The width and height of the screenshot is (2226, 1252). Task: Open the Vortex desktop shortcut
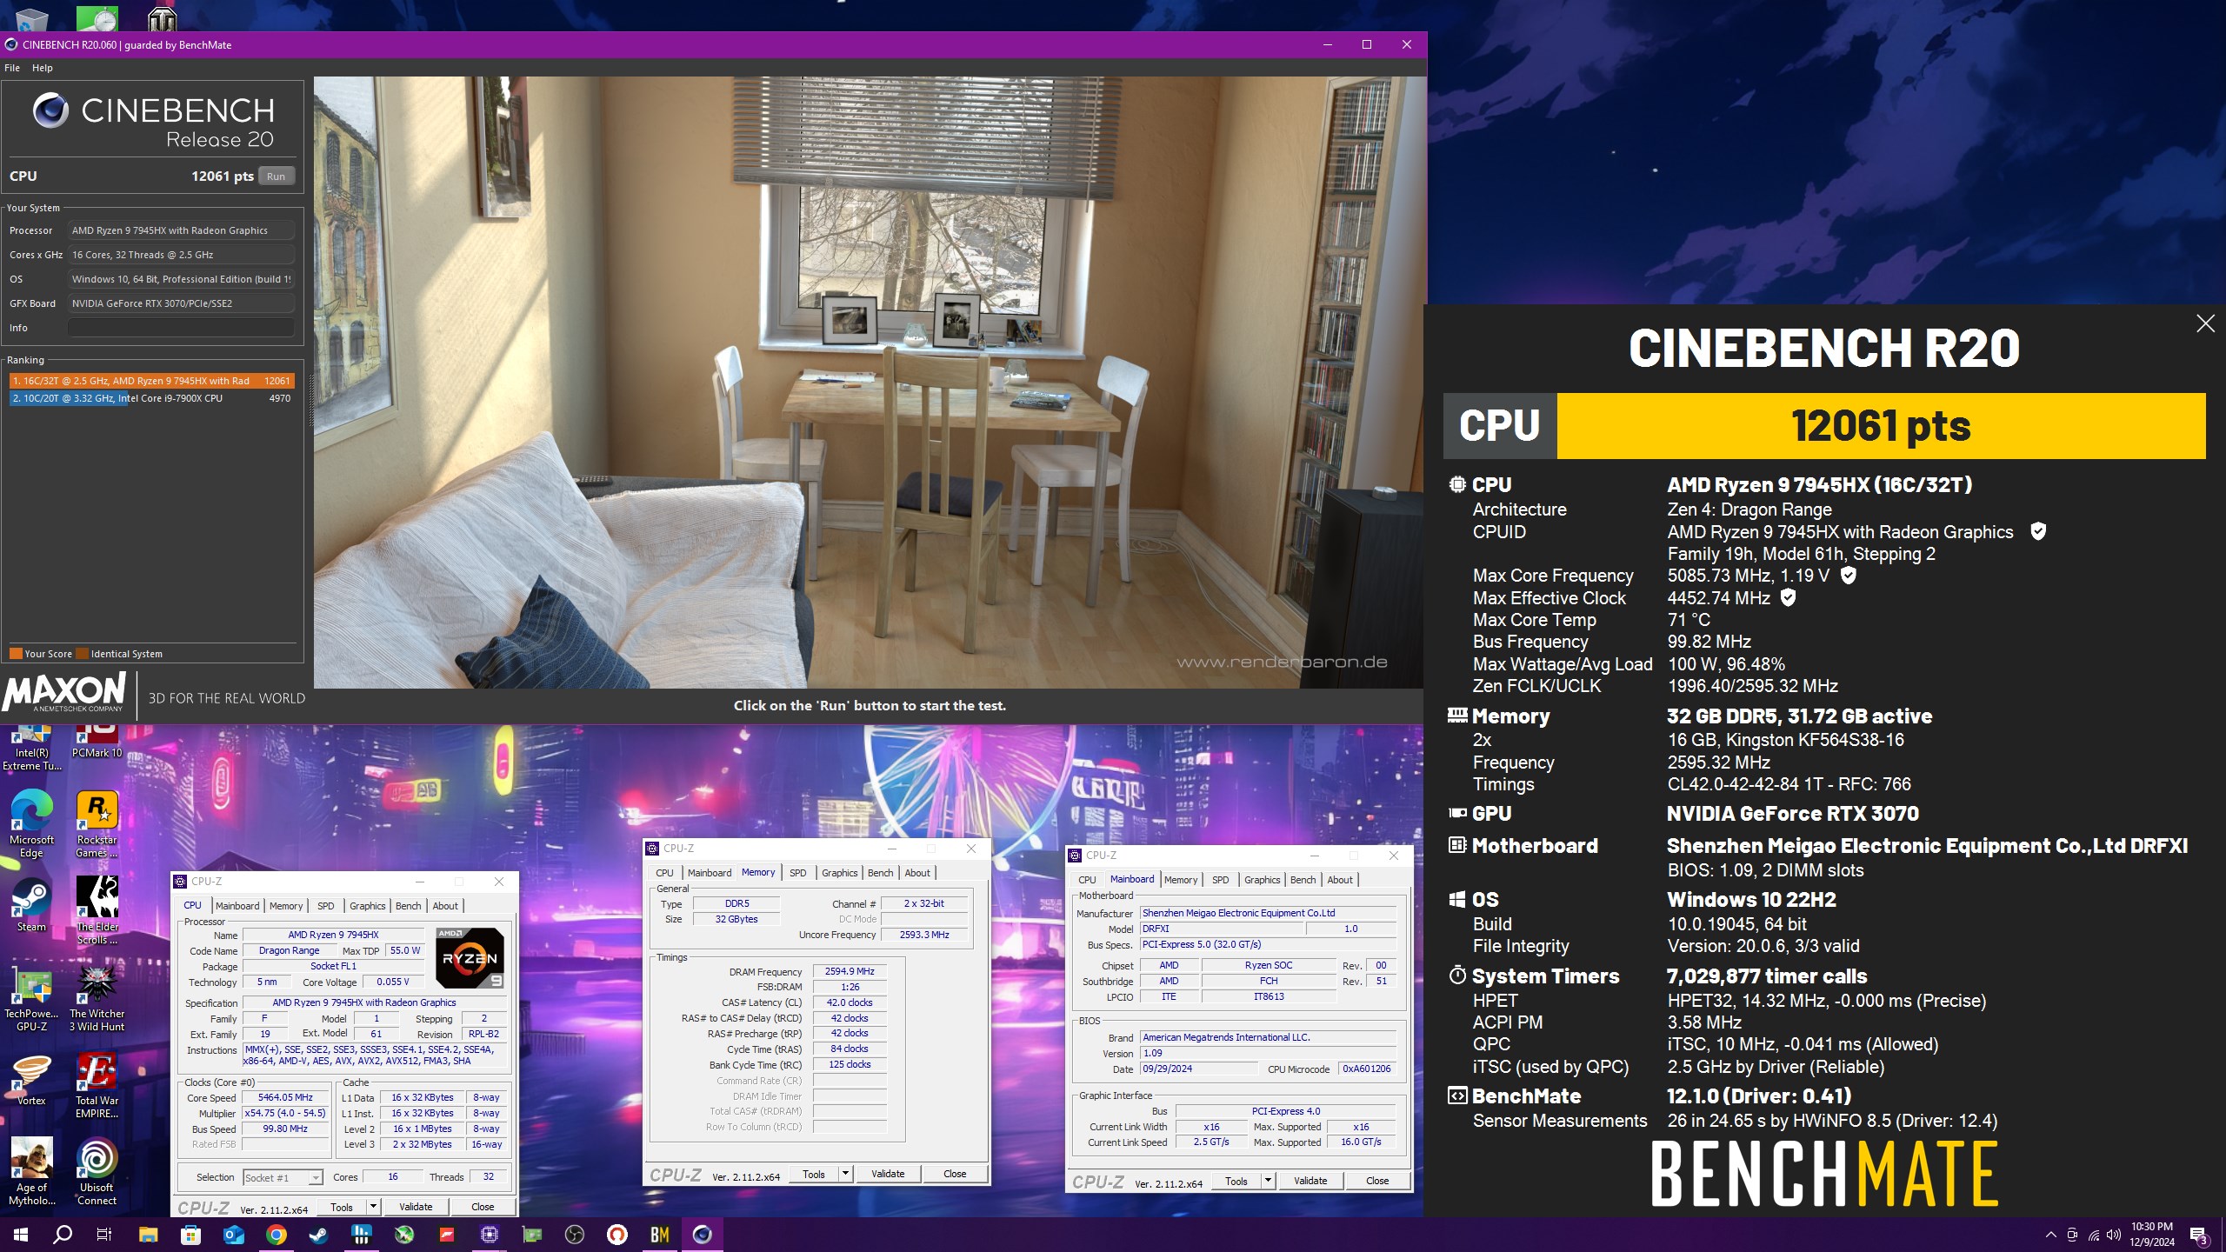click(x=31, y=1079)
